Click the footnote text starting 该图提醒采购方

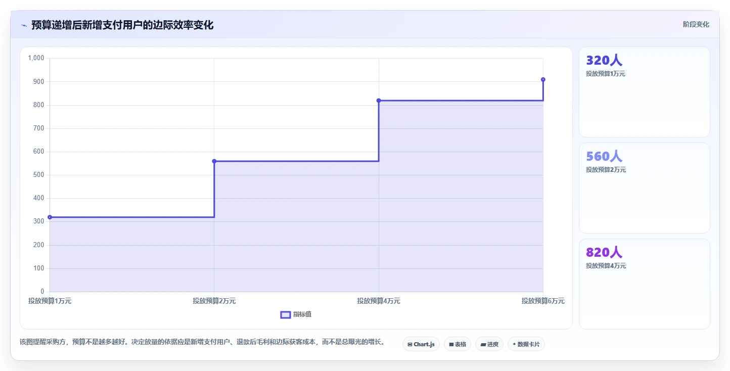click(x=202, y=342)
